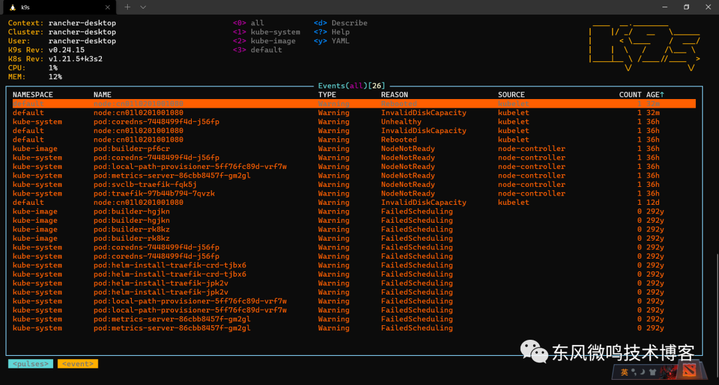Click the terminal vertical scrollbar thumb
This screenshot has height=385, width=719.
(x=717, y=316)
